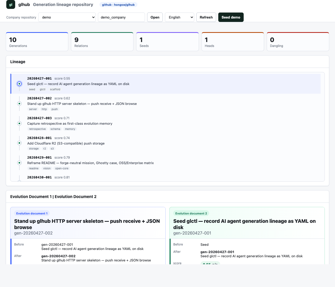This screenshot has width=335, height=287.
Task: Select lineage entry 'Seed glctl — record AI agent generation lineage'
Action: pos(166,84)
